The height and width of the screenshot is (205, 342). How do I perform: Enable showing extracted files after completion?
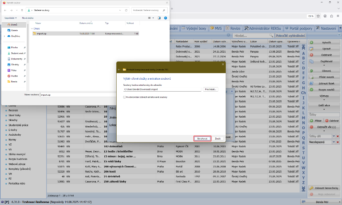124,97
